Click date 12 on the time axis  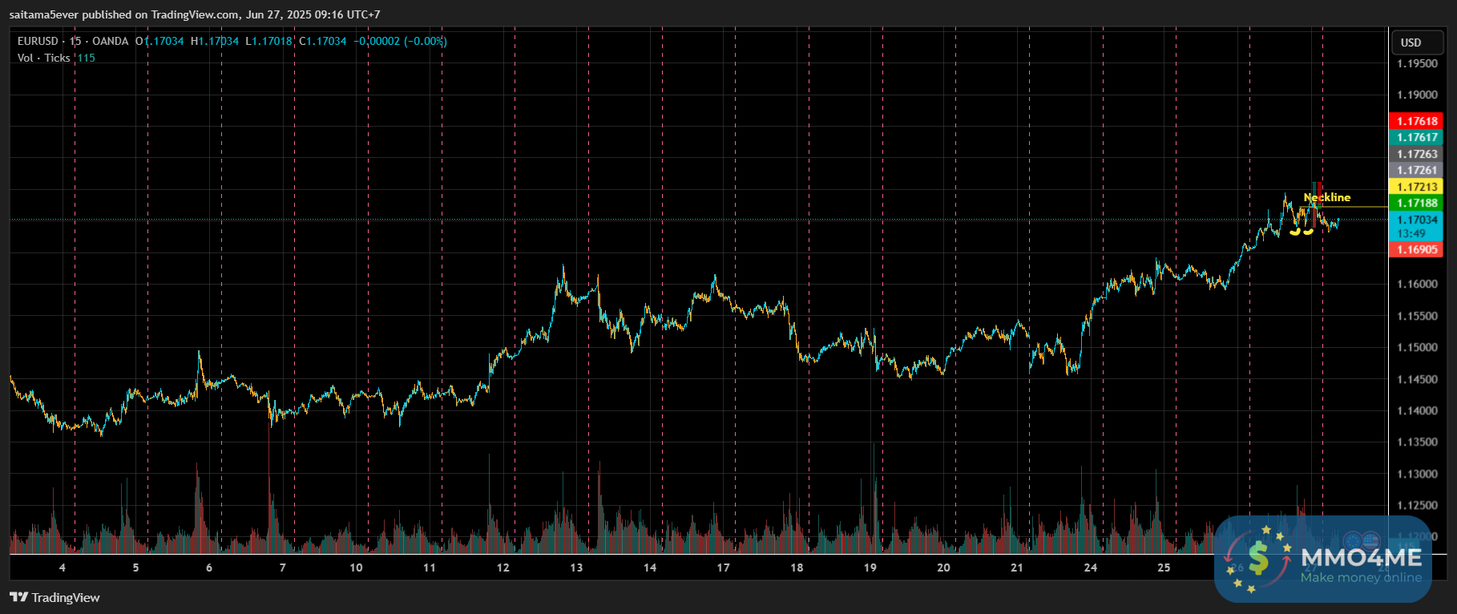502,568
